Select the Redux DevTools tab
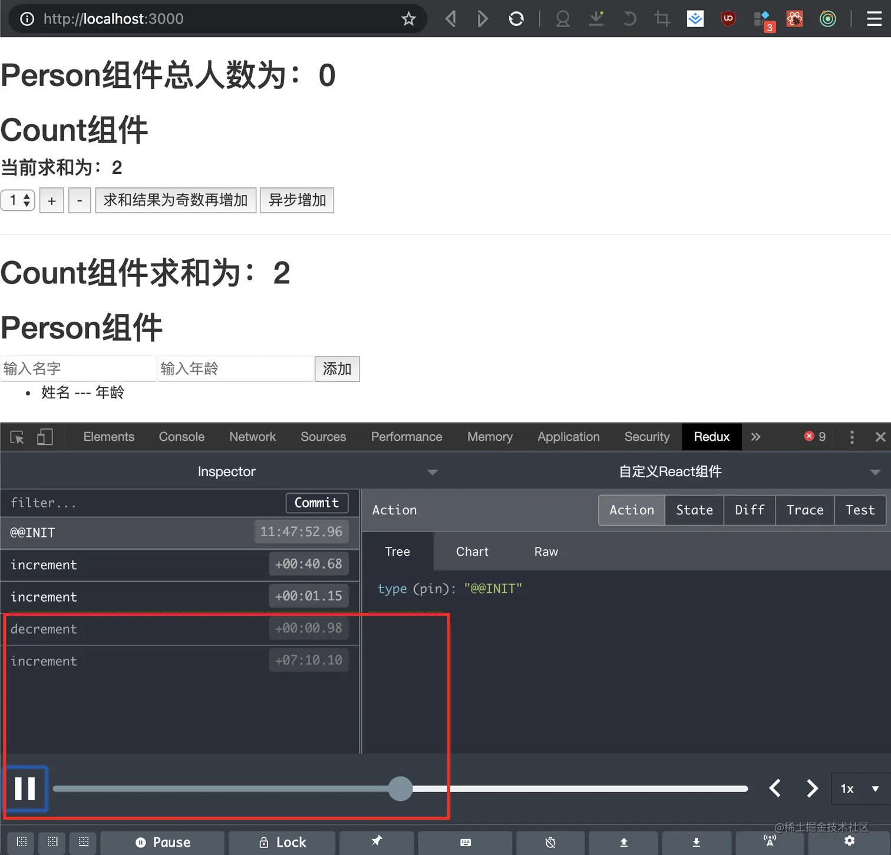Screen dimensions: 891x855 (712, 437)
